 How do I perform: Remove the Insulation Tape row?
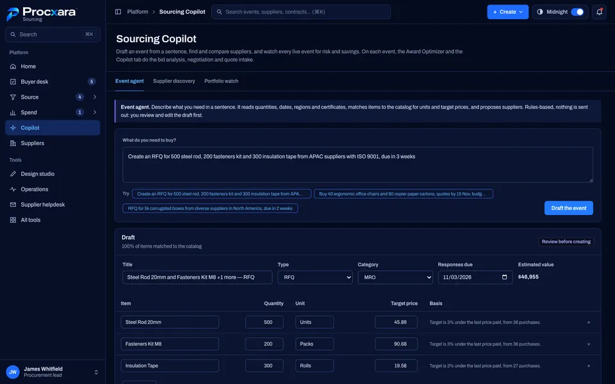[x=589, y=365]
